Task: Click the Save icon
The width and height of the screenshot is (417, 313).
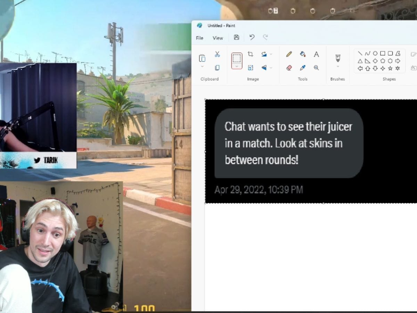Action: coord(236,38)
